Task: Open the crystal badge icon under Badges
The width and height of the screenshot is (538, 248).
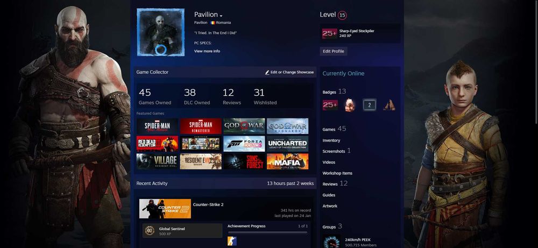Action: (350, 105)
